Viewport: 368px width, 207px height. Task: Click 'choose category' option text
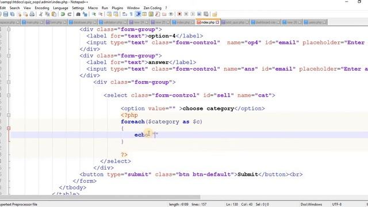[208, 109]
